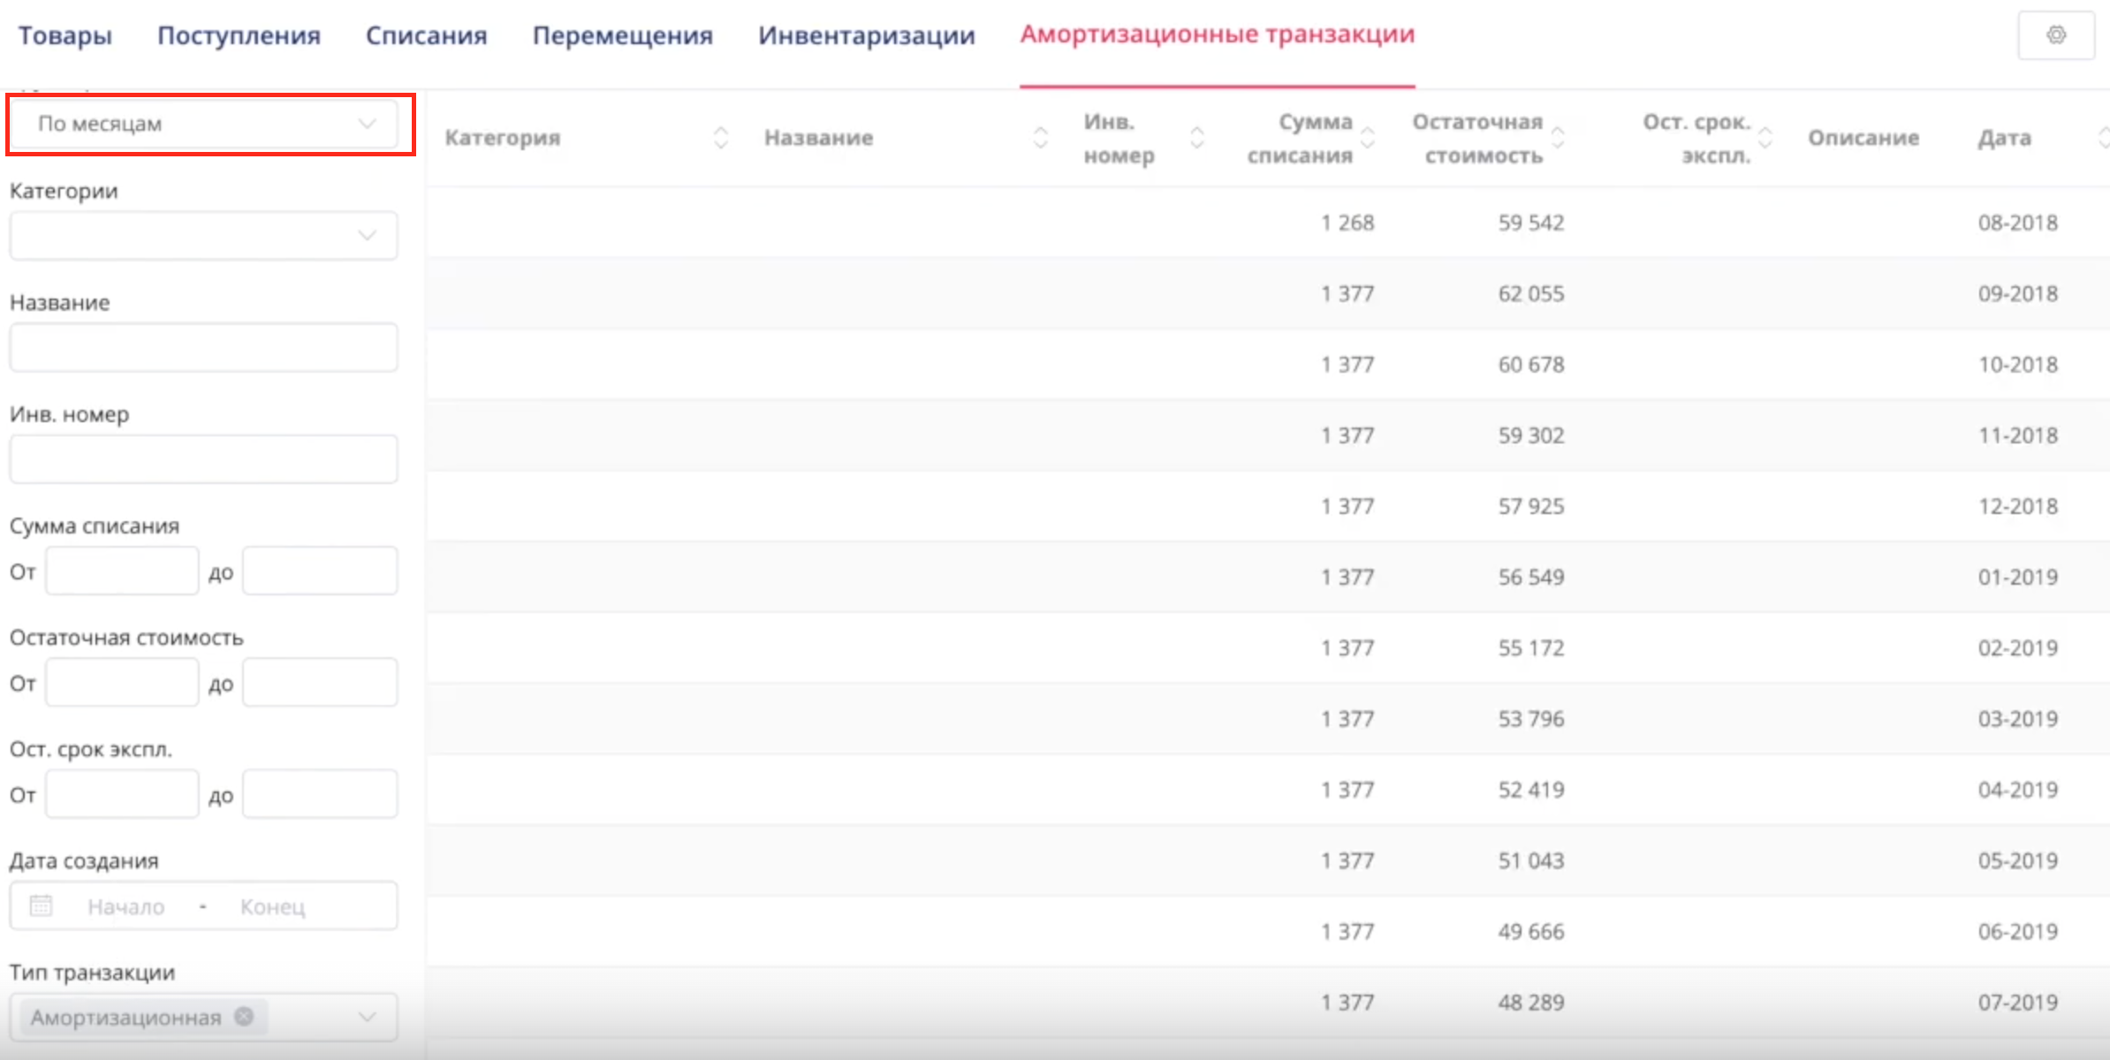This screenshot has height=1060, width=2110.
Task: Sort by Инв. номер column arrows
Action: pos(1196,138)
